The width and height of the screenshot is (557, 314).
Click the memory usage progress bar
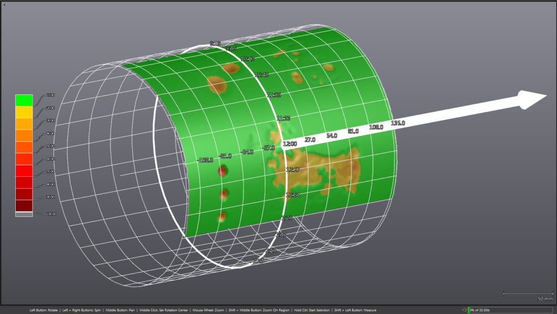[x=511, y=310]
